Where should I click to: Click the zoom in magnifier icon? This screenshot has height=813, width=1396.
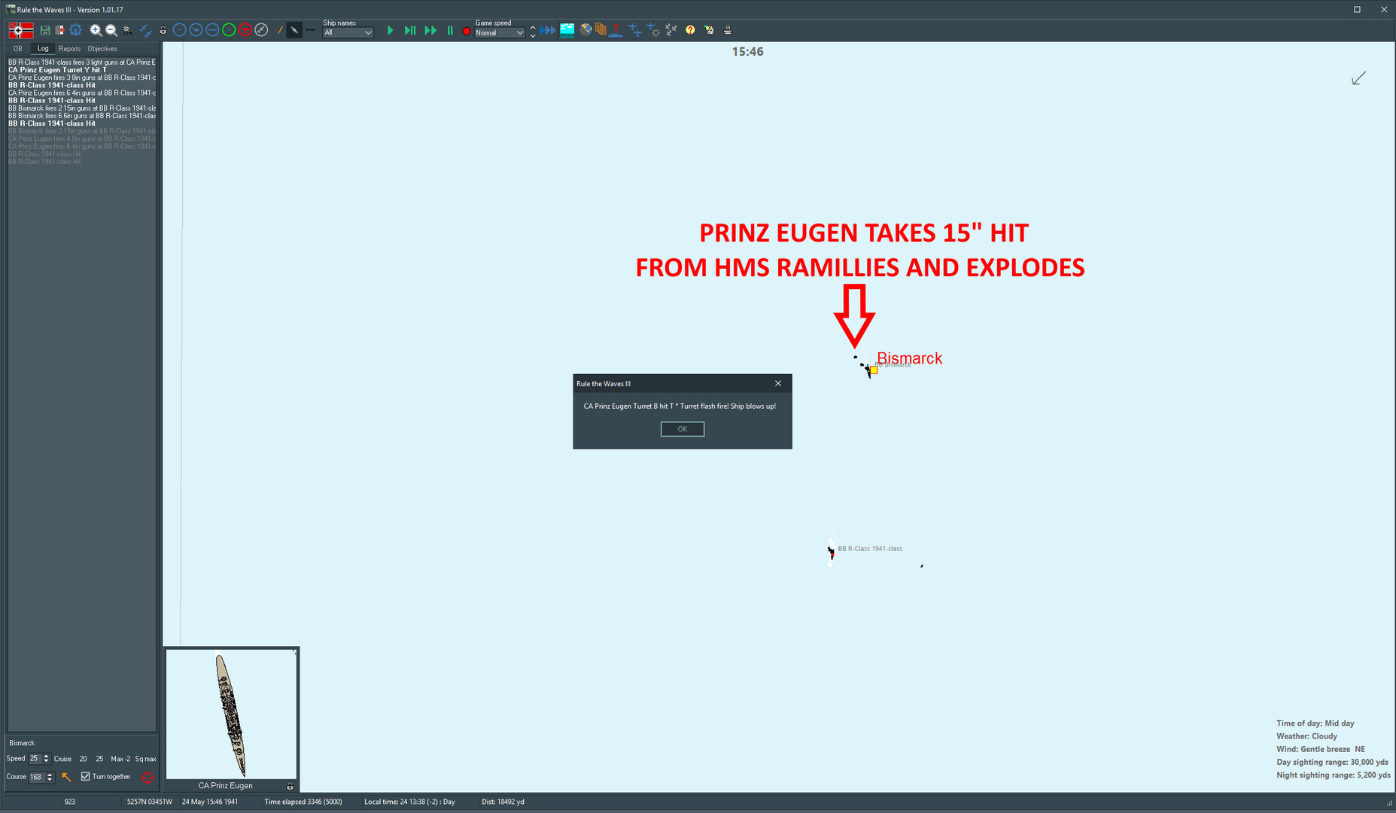[96, 30]
